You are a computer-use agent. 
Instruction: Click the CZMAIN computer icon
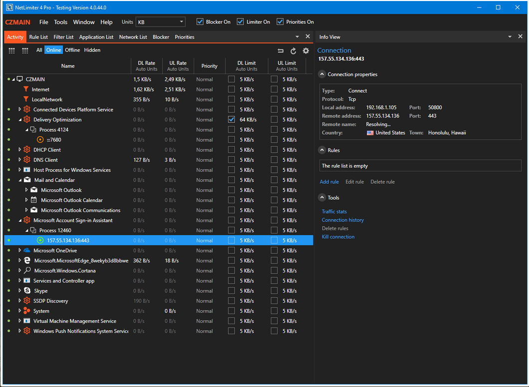pyautogui.click(x=20, y=79)
